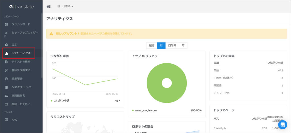Click the 設定 gear icon
Image resolution: width=291 pixels, height=133 pixels.
pos(6,45)
